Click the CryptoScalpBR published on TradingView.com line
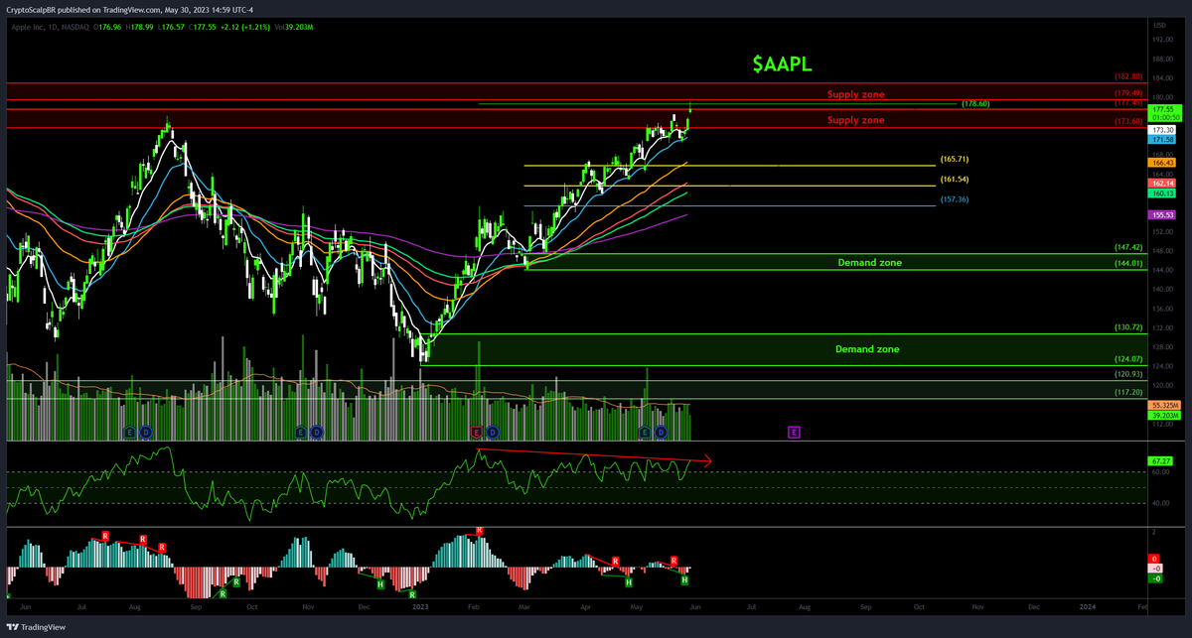 (x=130, y=10)
